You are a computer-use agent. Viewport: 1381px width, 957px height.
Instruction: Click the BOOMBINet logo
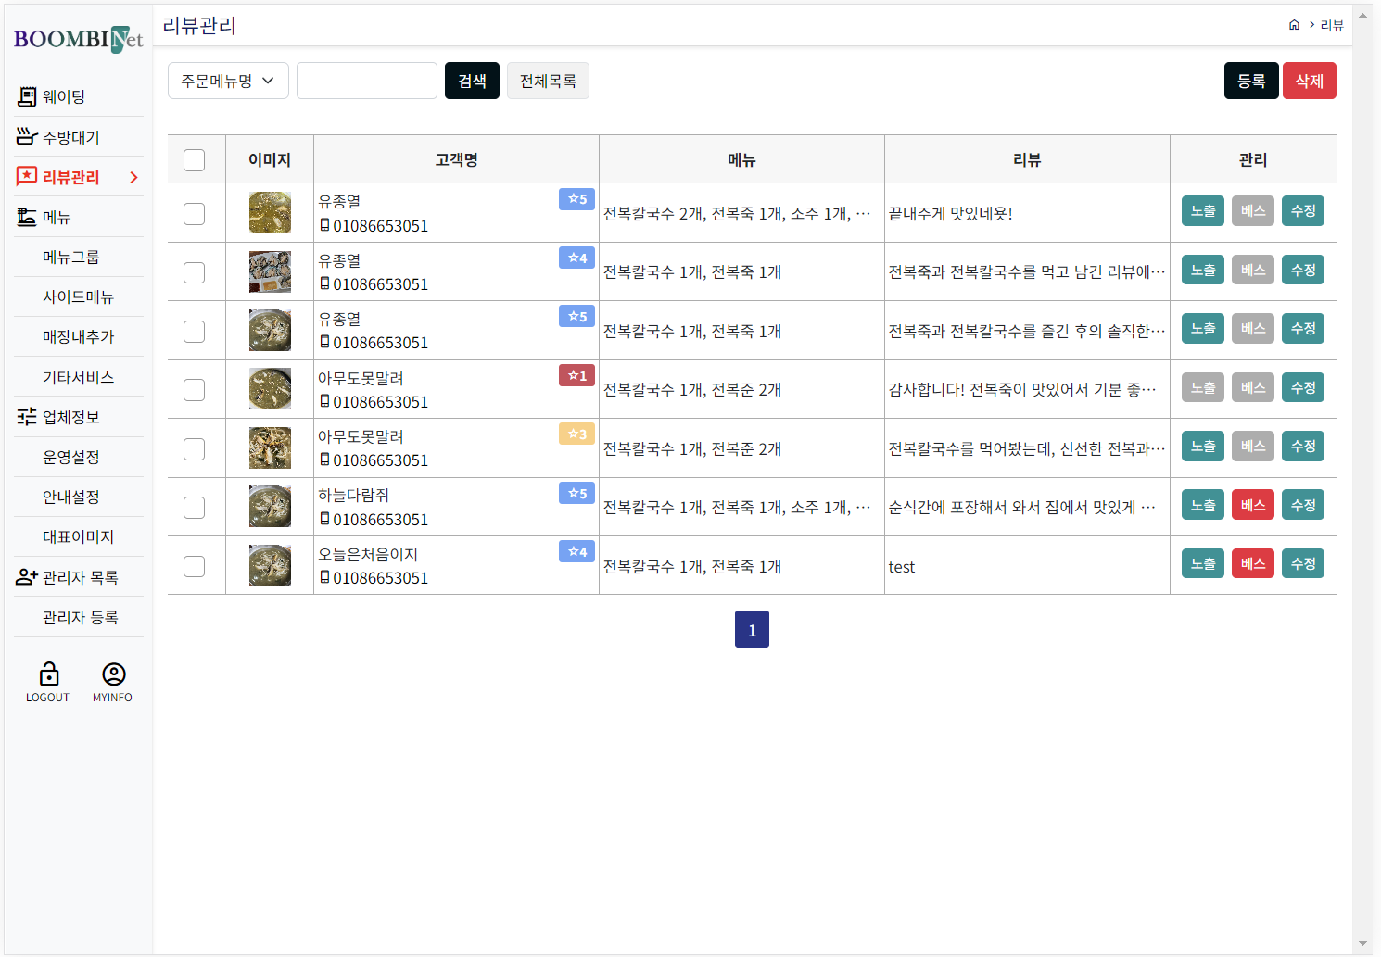pyautogui.click(x=78, y=39)
